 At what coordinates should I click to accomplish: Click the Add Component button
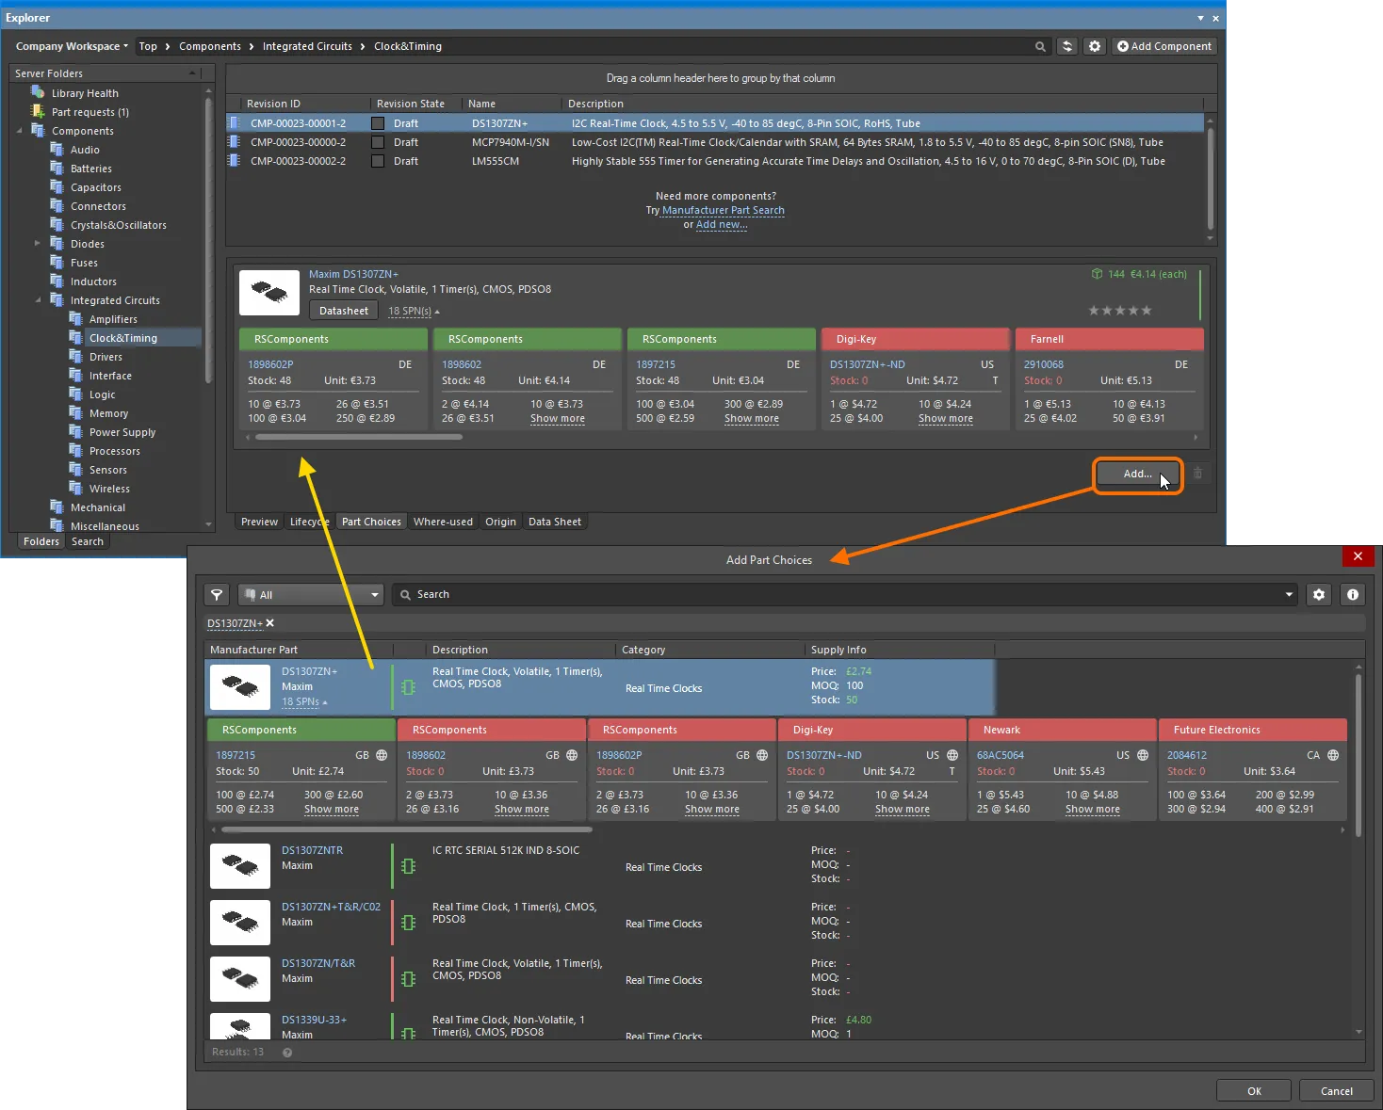point(1164,46)
